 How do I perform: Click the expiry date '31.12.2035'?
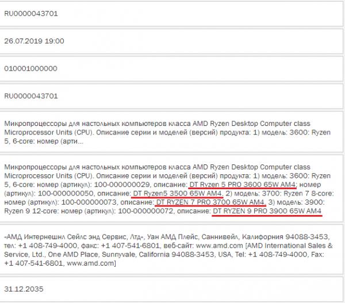tap(24, 289)
